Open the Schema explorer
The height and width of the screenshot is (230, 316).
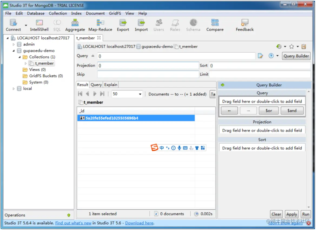coord(193,25)
